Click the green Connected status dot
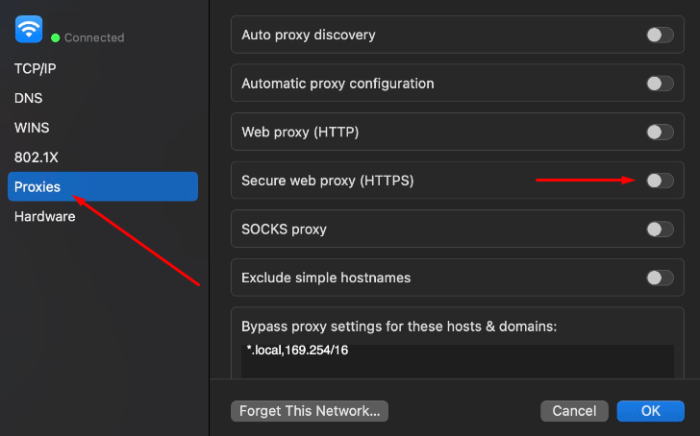The image size is (700, 436). tap(56, 38)
